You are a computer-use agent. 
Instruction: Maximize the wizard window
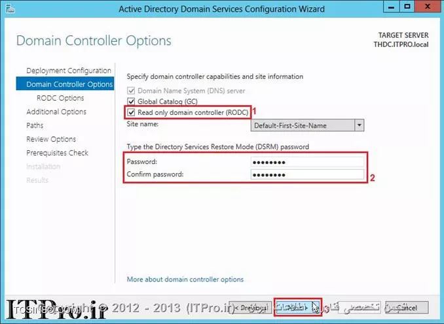coord(407,7)
